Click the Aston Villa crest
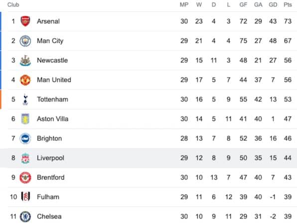297x224 pixels. point(25,119)
